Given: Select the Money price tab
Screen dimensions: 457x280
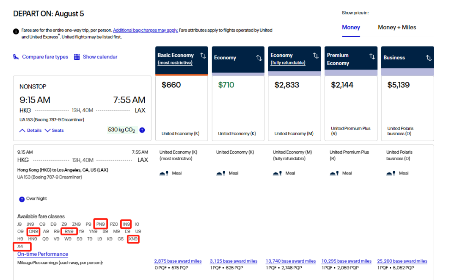Looking at the screenshot, I should coord(351,28).
